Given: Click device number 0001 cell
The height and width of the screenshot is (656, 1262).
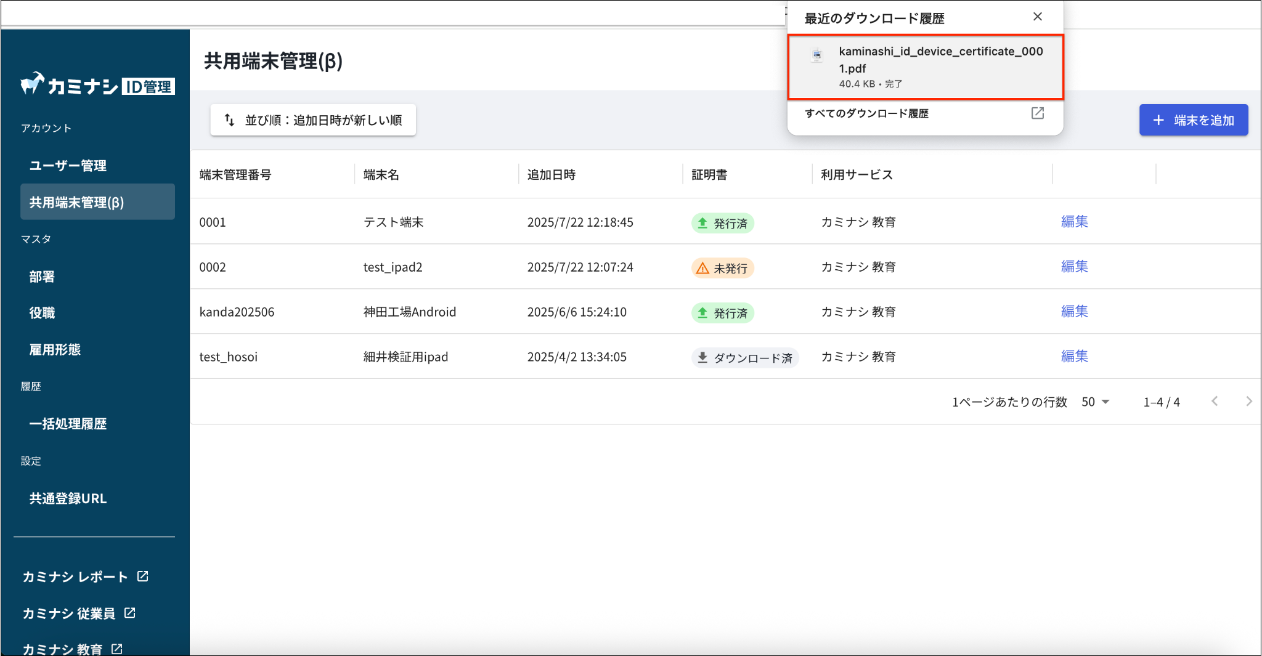Looking at the screenshot, I should click(x=213, y=222).
